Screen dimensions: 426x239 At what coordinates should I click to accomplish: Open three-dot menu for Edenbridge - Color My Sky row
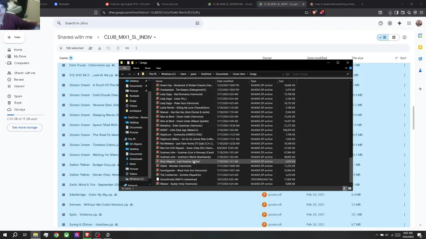[405, 195]
